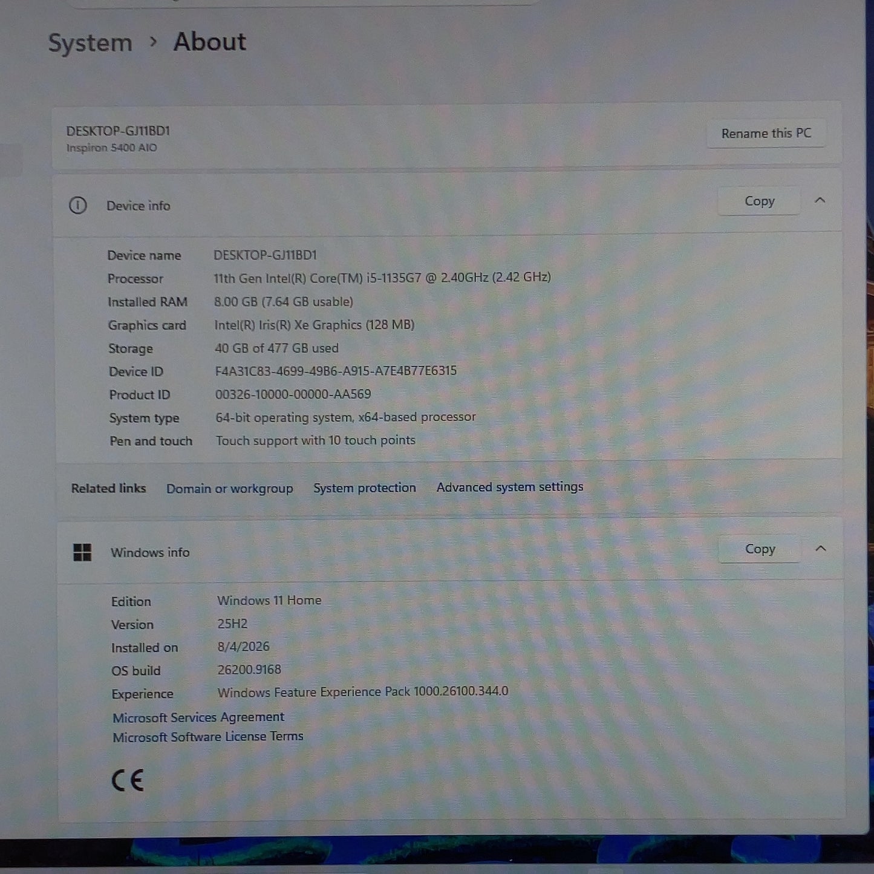874x874 pixels.
Task: Select the Version value 25H2
Action: (232, 624)
